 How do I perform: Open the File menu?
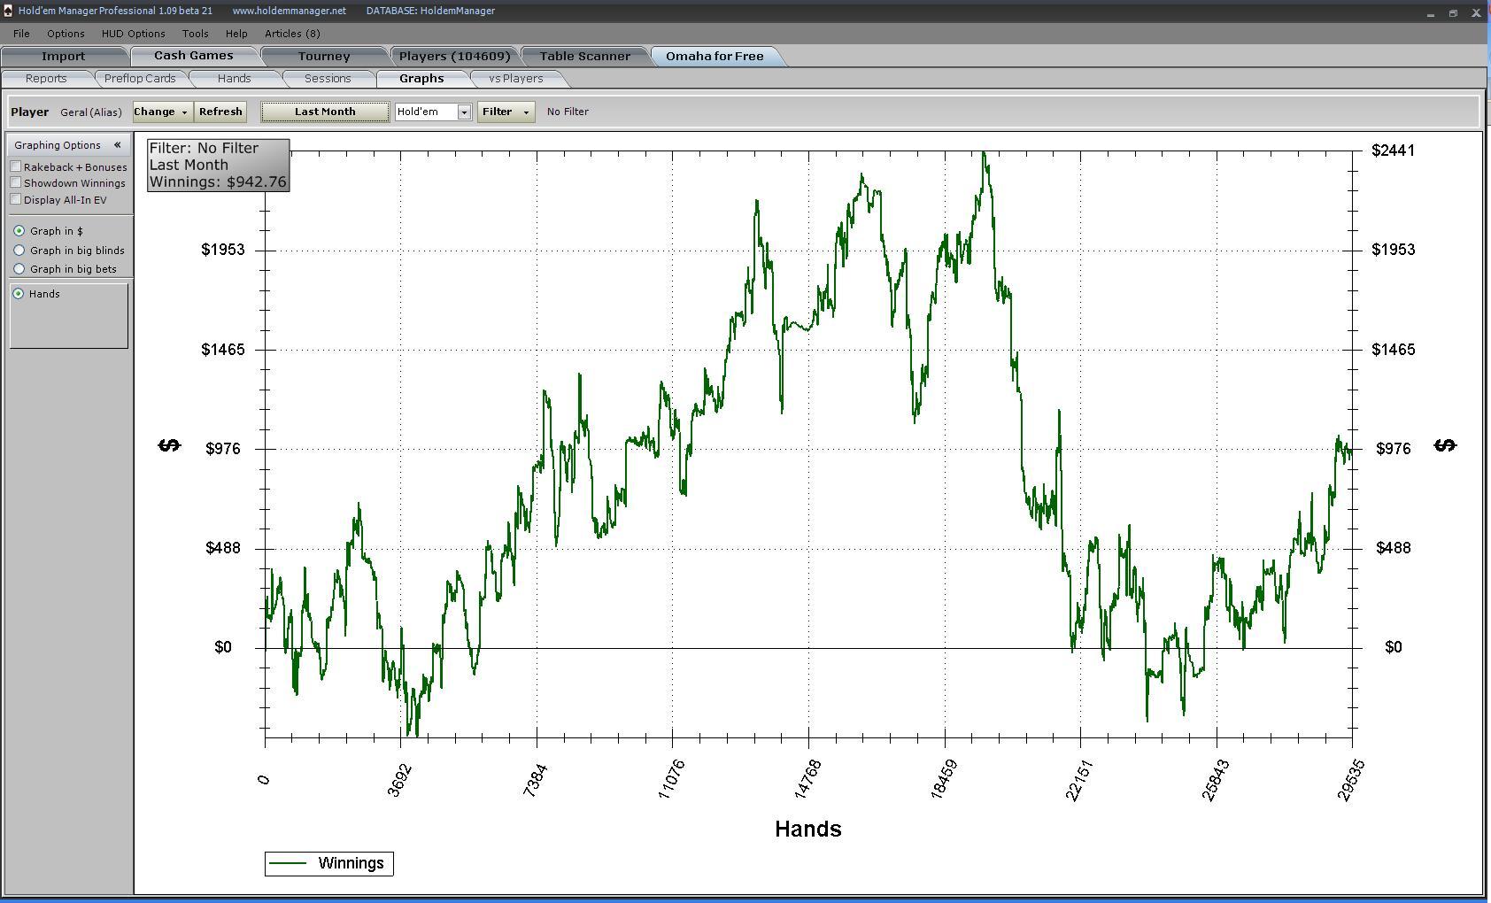coord(21,34)
